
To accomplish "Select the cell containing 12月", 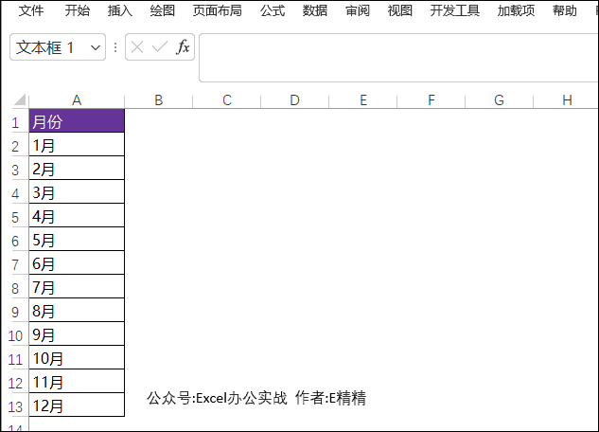I will pos(77,406).
